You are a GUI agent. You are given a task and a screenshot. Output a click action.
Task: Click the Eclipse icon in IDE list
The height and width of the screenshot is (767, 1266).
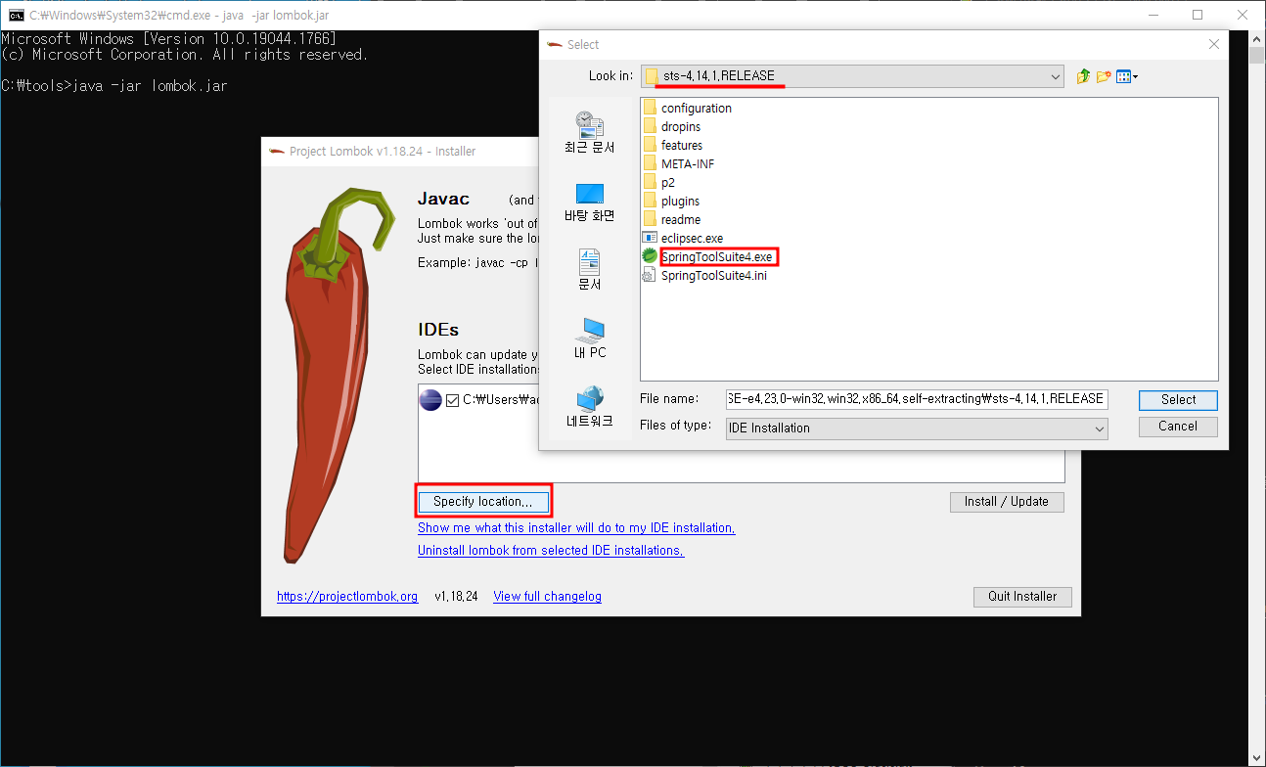(430, 399)
